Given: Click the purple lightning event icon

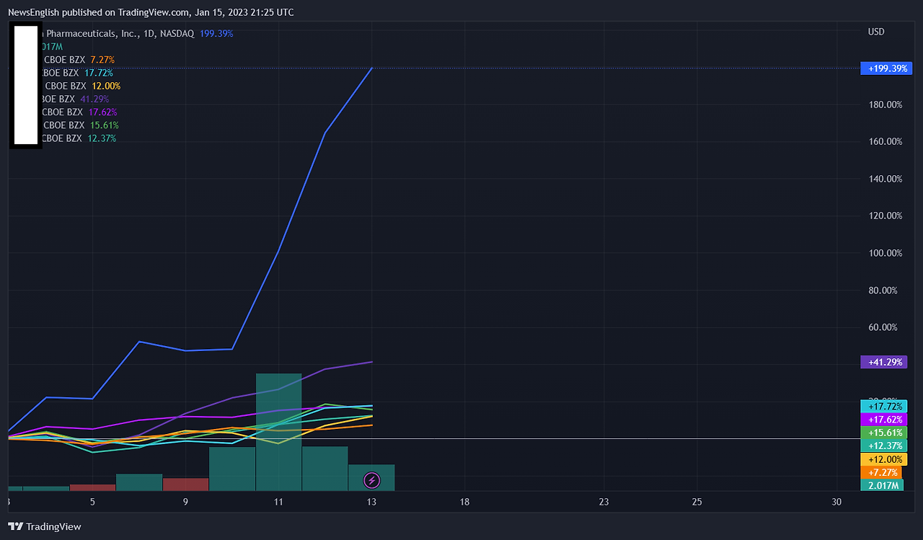Looking at the screenshot, I should (x=371, y=479).
